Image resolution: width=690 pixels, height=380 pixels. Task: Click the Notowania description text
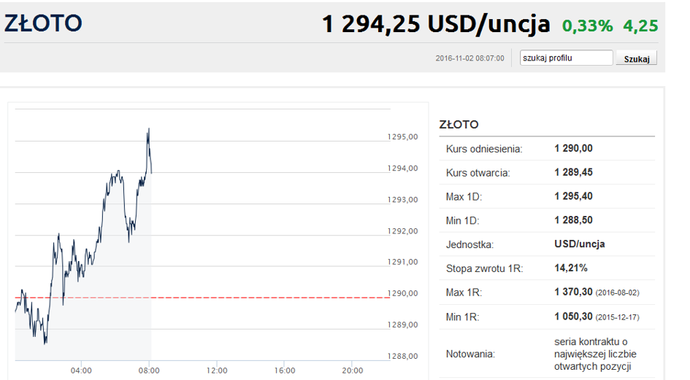(x=595, y=354)
